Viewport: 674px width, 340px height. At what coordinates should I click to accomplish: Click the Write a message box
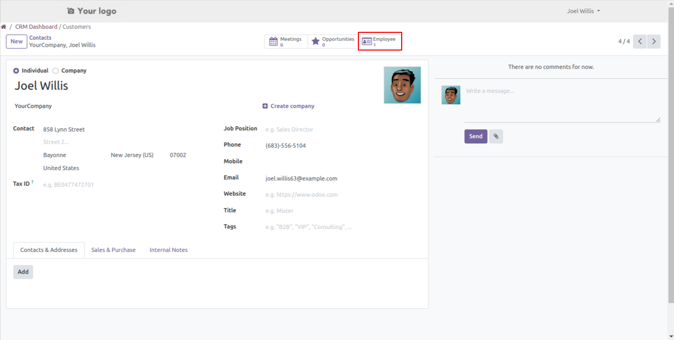[562, 104]
